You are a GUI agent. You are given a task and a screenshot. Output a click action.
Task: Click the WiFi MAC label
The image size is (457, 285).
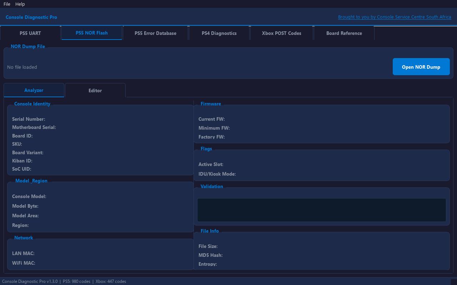(24, 263)
